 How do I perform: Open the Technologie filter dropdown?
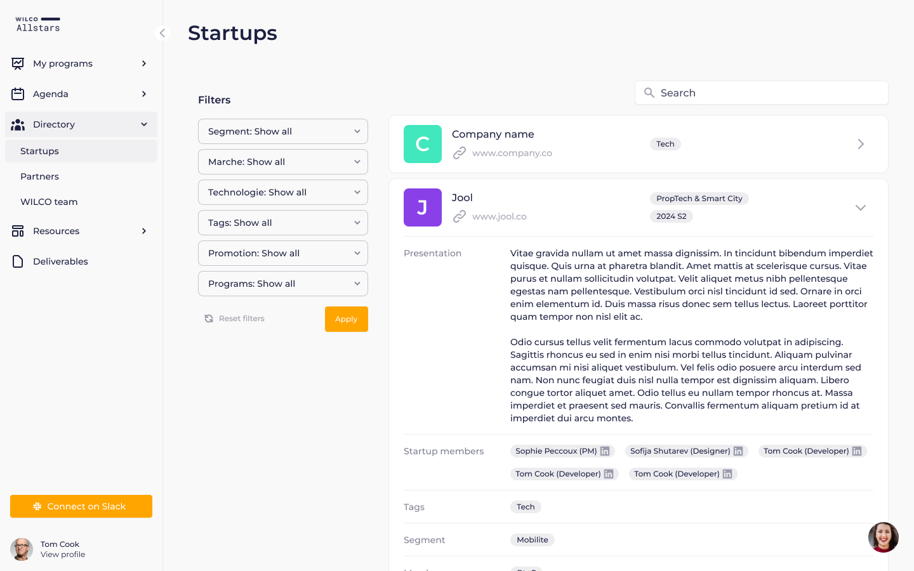pyautogui.click(x=283, y=192)
